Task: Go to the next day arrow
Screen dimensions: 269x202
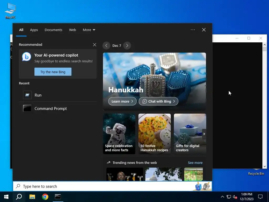Action: pos(127,46)
